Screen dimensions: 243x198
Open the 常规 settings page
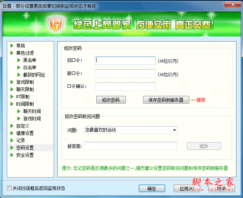[x=21, y=45]
